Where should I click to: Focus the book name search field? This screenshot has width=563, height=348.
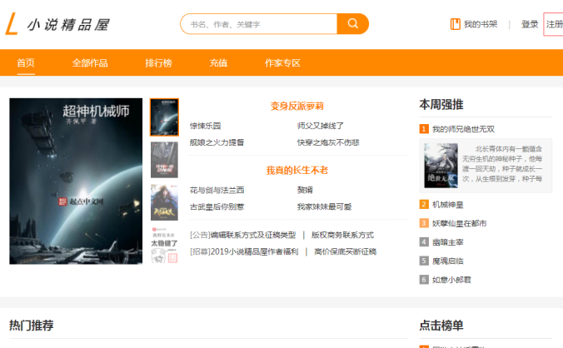tap(259, 24)
